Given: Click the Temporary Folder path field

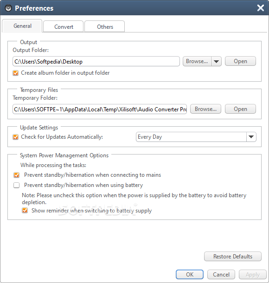Looking at the screenshot, I should tap(100, 109).
